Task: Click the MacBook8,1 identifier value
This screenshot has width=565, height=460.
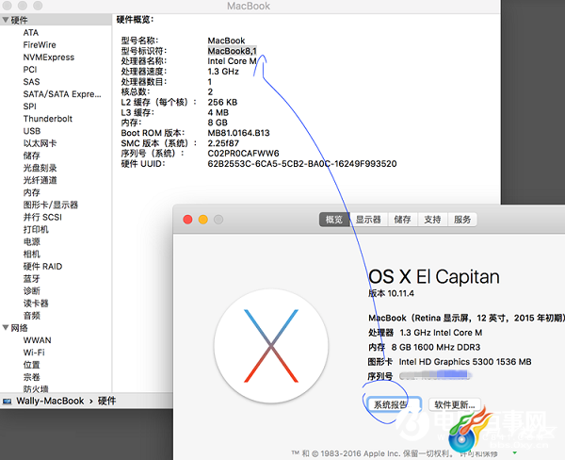Action: click(x=232, y=51)
